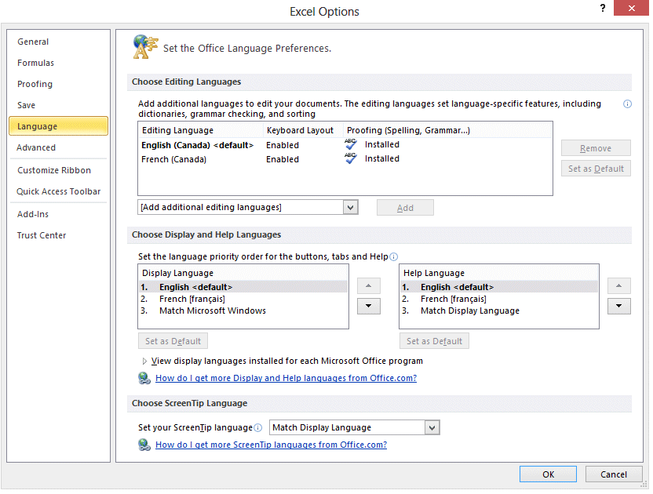Click the Add button
The height and width of the screenshot is (494, 653).
click(x=405, y=207)
